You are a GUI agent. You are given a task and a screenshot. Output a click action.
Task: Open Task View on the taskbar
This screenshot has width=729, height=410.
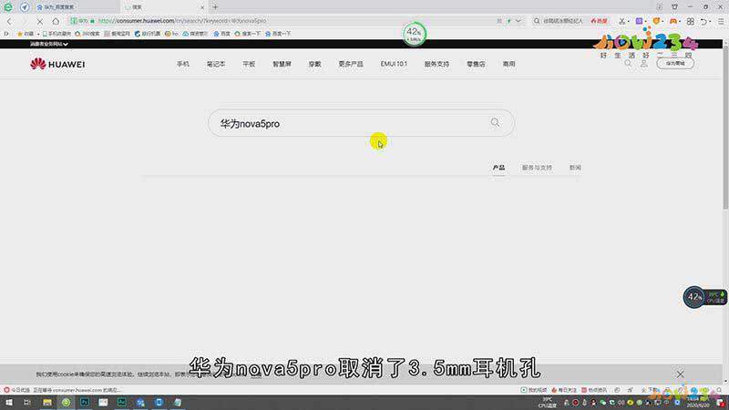coord(27,402)
